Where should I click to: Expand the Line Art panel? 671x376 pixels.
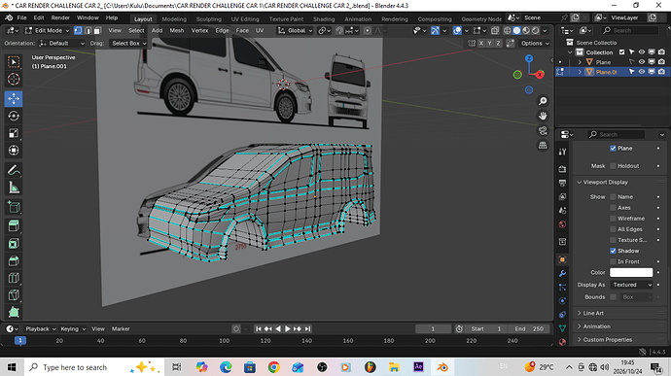593,313
